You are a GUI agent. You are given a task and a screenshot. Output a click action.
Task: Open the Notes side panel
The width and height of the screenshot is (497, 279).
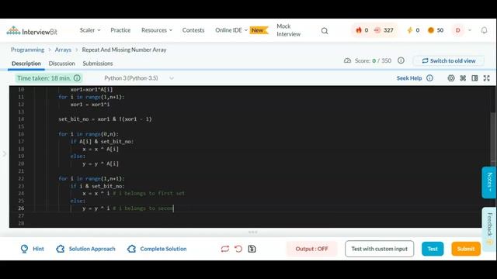[488, 183]
